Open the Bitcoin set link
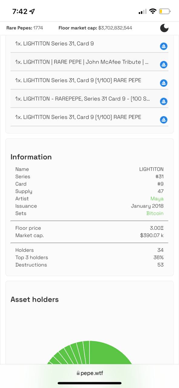This screenshot has width=179, height=388. (155, 213)
